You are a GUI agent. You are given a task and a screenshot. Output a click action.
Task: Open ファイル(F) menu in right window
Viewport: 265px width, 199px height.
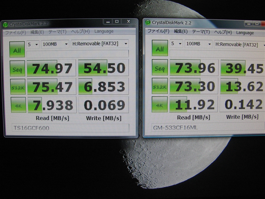tap(158, 31)
